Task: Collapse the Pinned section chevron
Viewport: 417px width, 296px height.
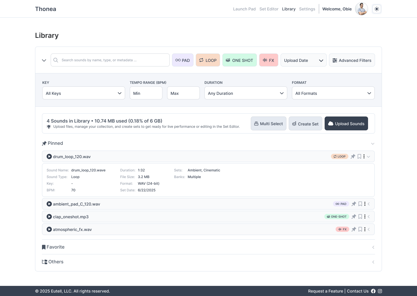Action: pos(373,143)
